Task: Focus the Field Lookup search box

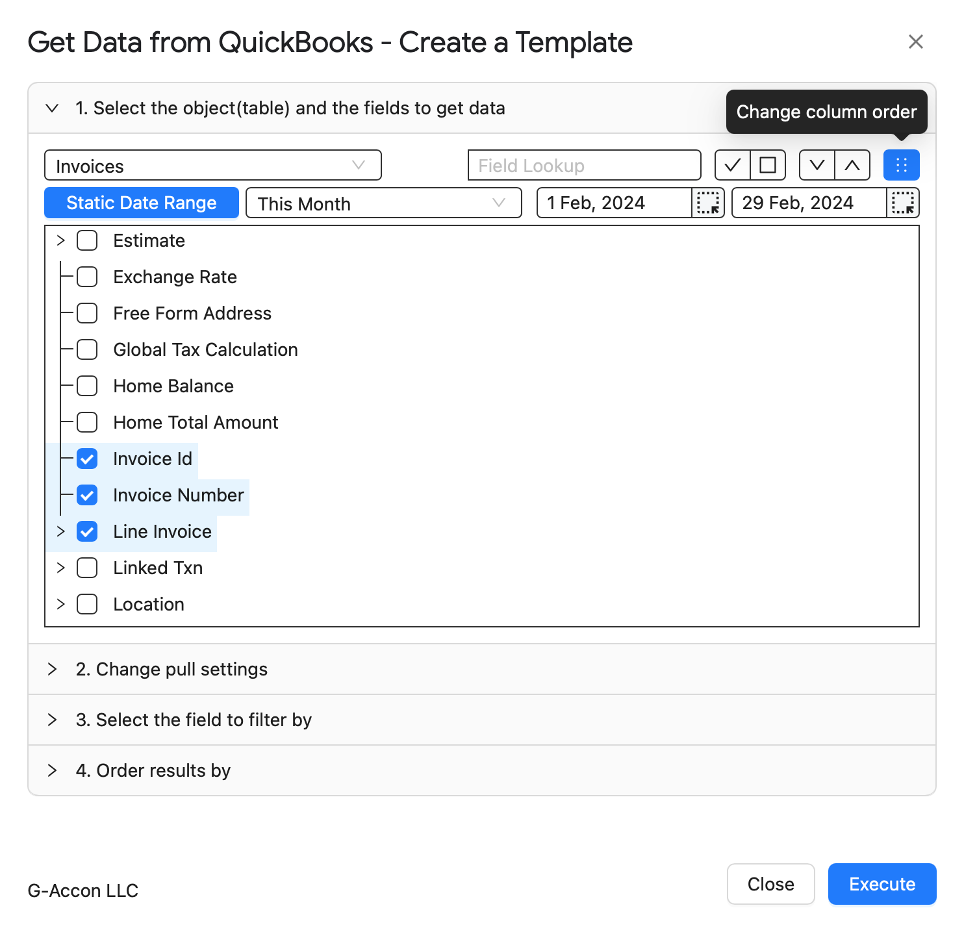Action: [584, 165]
